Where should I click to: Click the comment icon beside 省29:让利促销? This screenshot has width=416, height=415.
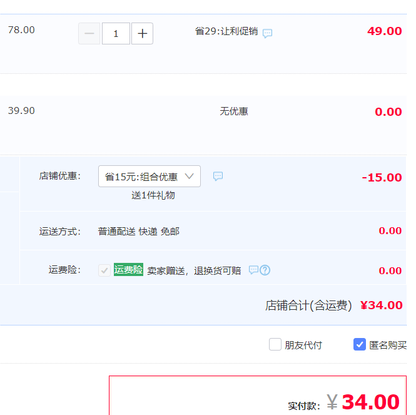pos(267,33)
